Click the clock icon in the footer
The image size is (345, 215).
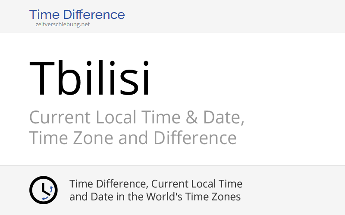coord(44,190)
